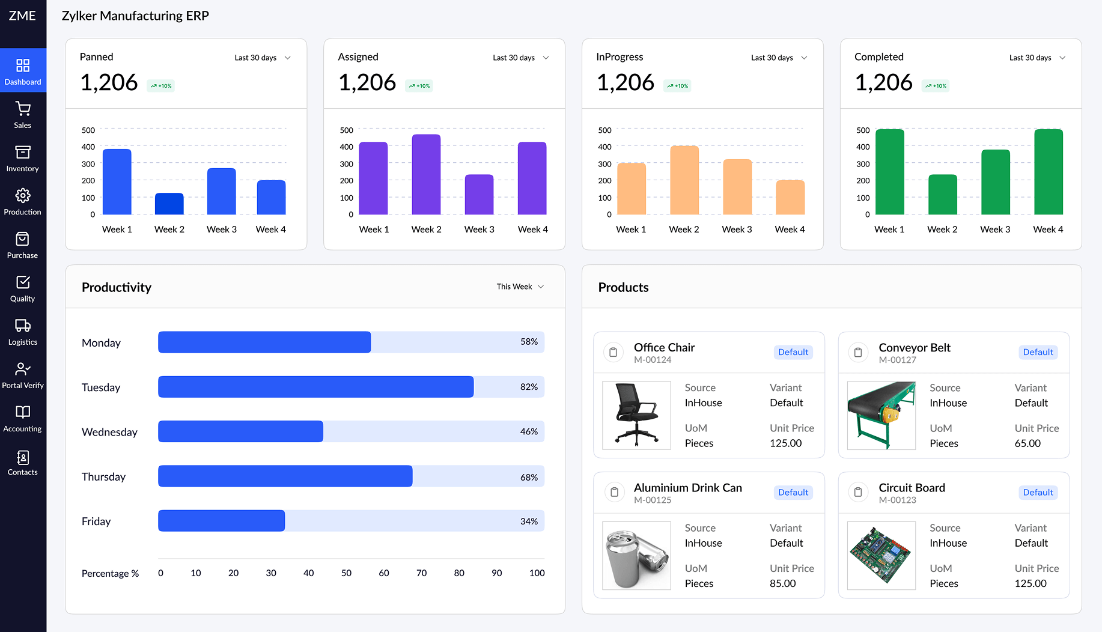Open This Week dropdown in Productivity
Viewport: 1102px width, 632px height.
coord(520,287)
